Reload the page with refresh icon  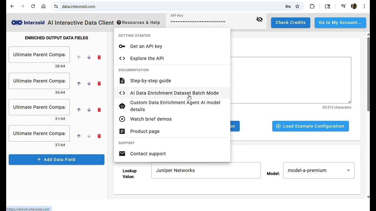[x=33, y=6]
